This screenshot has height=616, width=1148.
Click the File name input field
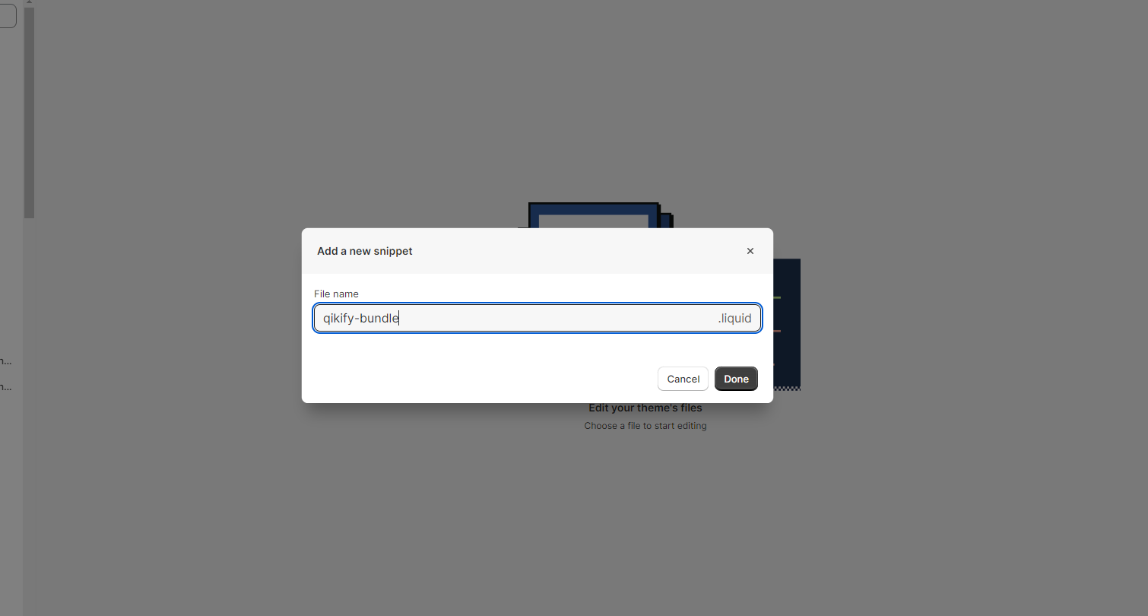pos(538,318)
